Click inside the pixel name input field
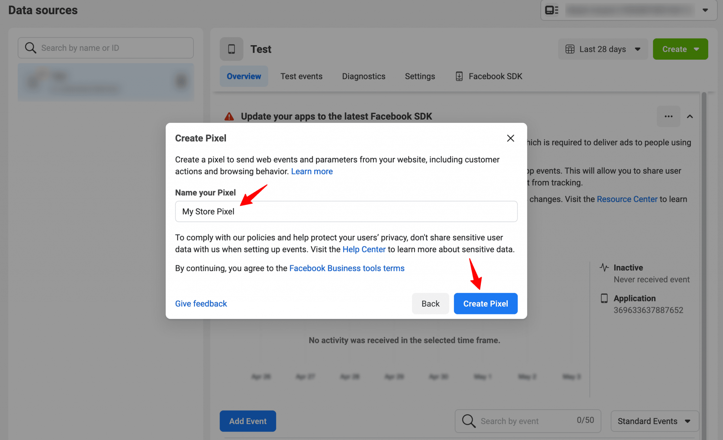The height and width of the screenshot is (440, 723). (x=346, y=211)
